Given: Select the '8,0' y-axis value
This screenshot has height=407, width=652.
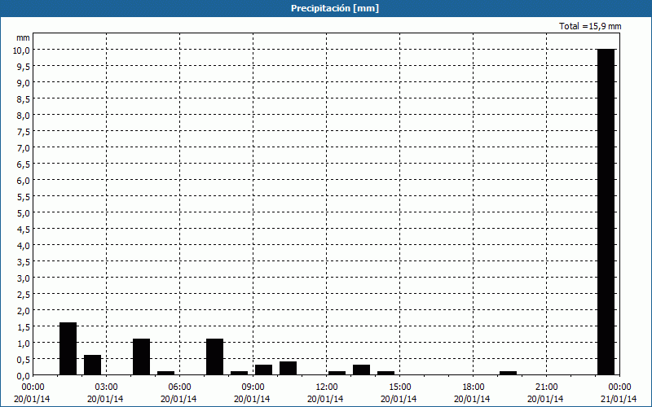Looking at the screenshot, I should (x=24, y=115).
